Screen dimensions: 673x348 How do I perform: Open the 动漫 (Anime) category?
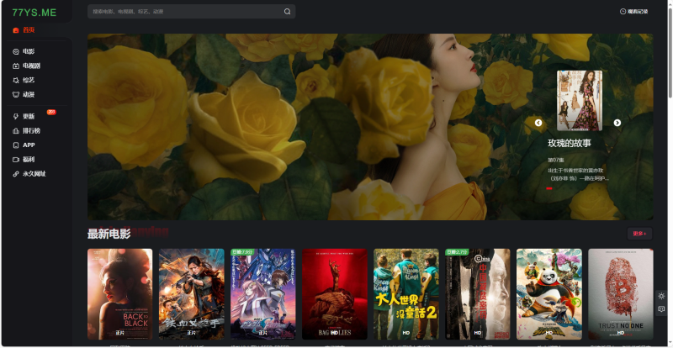[x=28, y=94]
